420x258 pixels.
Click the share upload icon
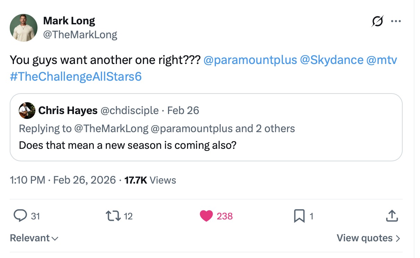click(x=392, y=216)
